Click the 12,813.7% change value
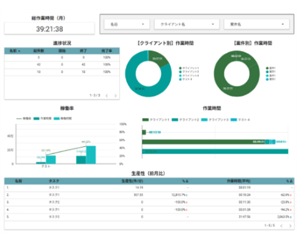Viewport: 298px width, 243px height. (178, 195)
